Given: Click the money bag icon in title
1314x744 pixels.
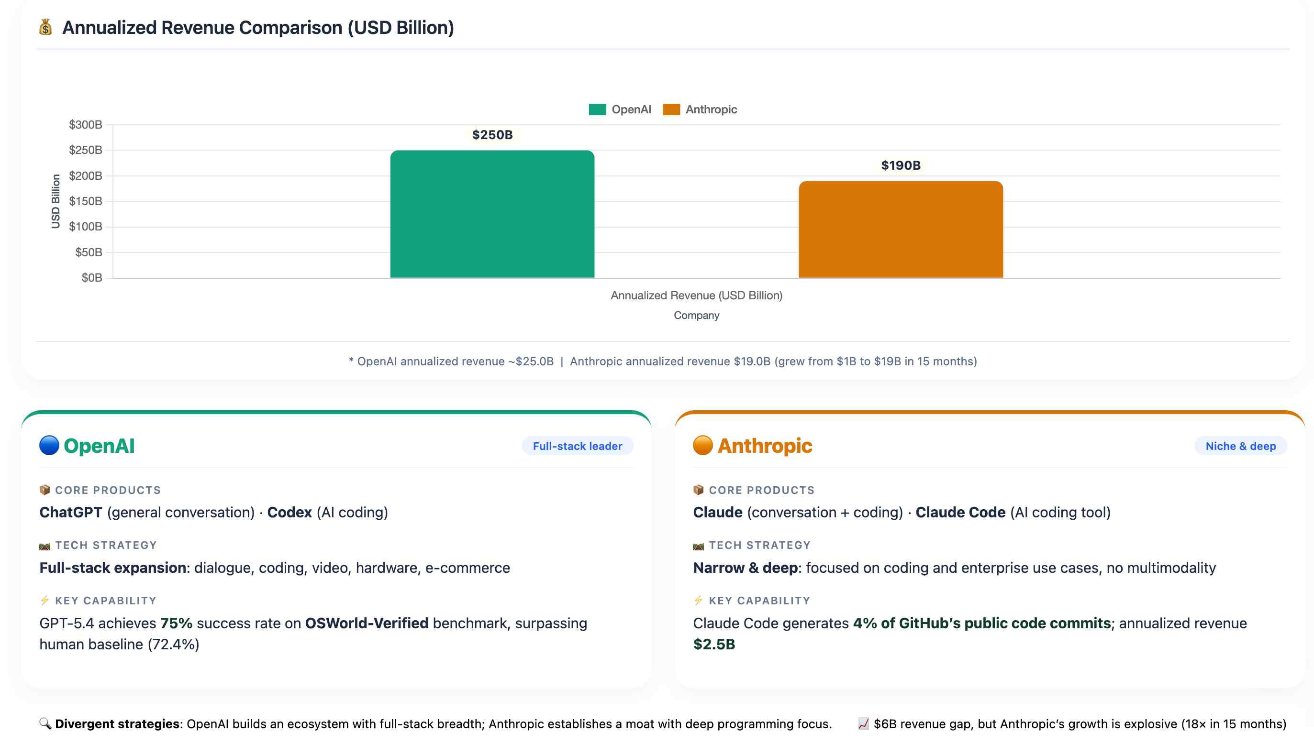Looking at the screenshot, I should click(x=45, y=27).
